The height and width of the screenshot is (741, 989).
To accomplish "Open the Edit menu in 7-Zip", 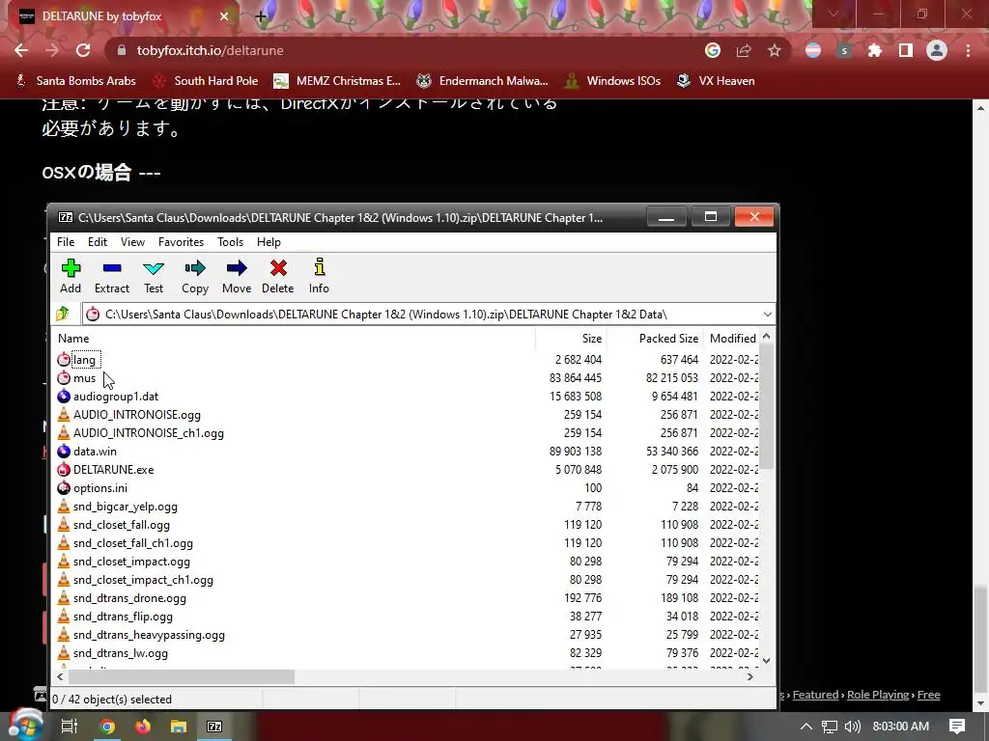I will coord(98,242).
